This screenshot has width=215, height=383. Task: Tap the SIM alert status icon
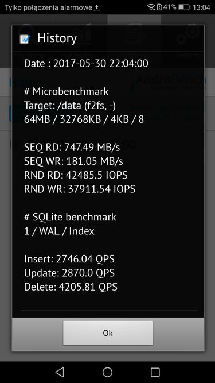pos(159,7)
